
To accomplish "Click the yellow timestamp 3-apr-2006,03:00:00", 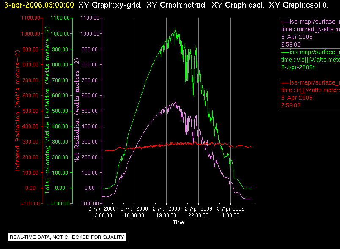I will tap(39, 5).
